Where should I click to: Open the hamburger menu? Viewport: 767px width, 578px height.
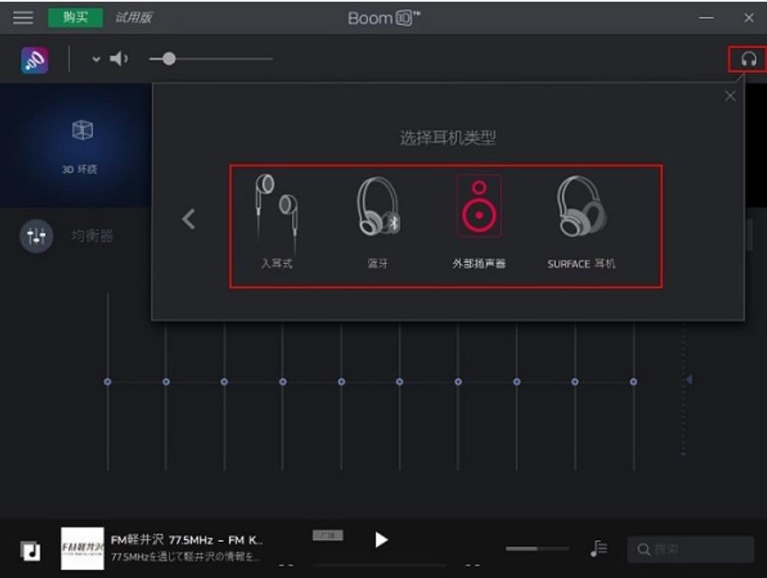(23, 17)
